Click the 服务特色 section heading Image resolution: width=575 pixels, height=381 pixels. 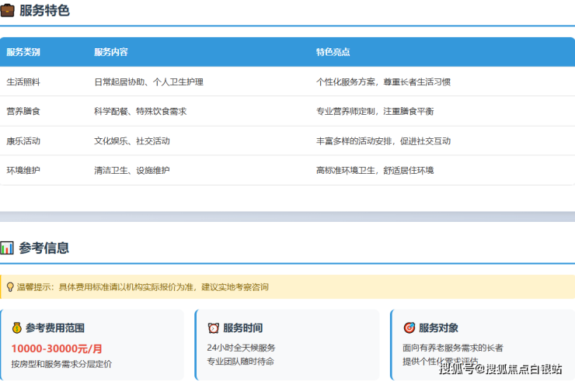[x=44, y=11]
